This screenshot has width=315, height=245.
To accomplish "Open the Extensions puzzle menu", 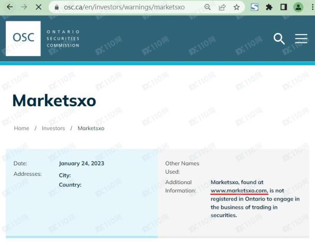I will (269, 7).
